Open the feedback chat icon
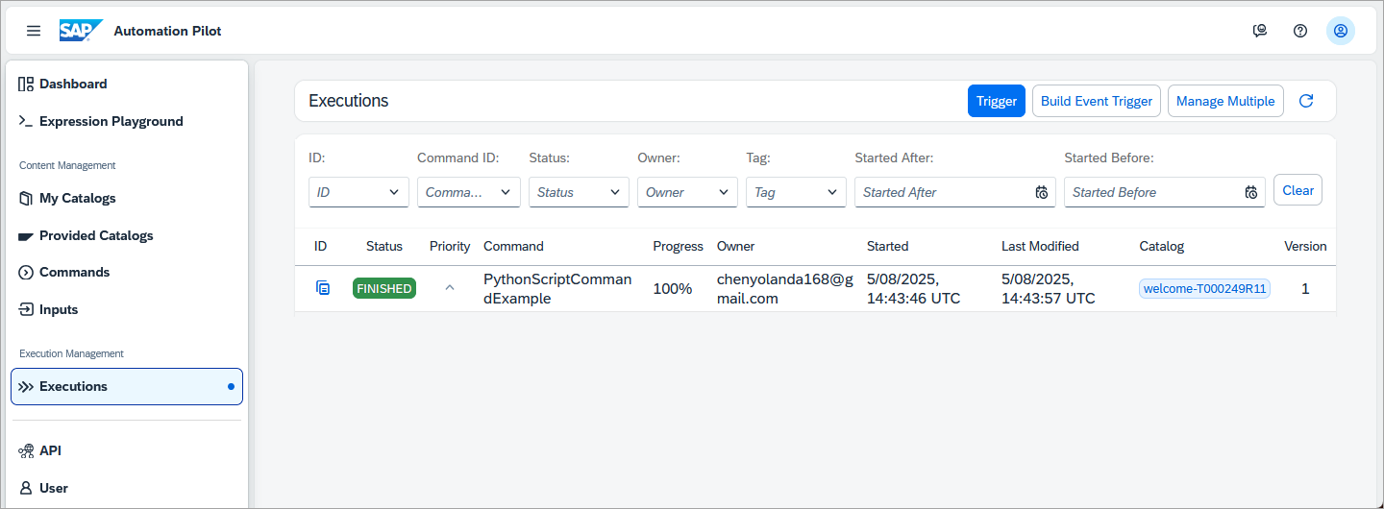The height and width of the screenshot is (509, 1384). click(1260, 31)
